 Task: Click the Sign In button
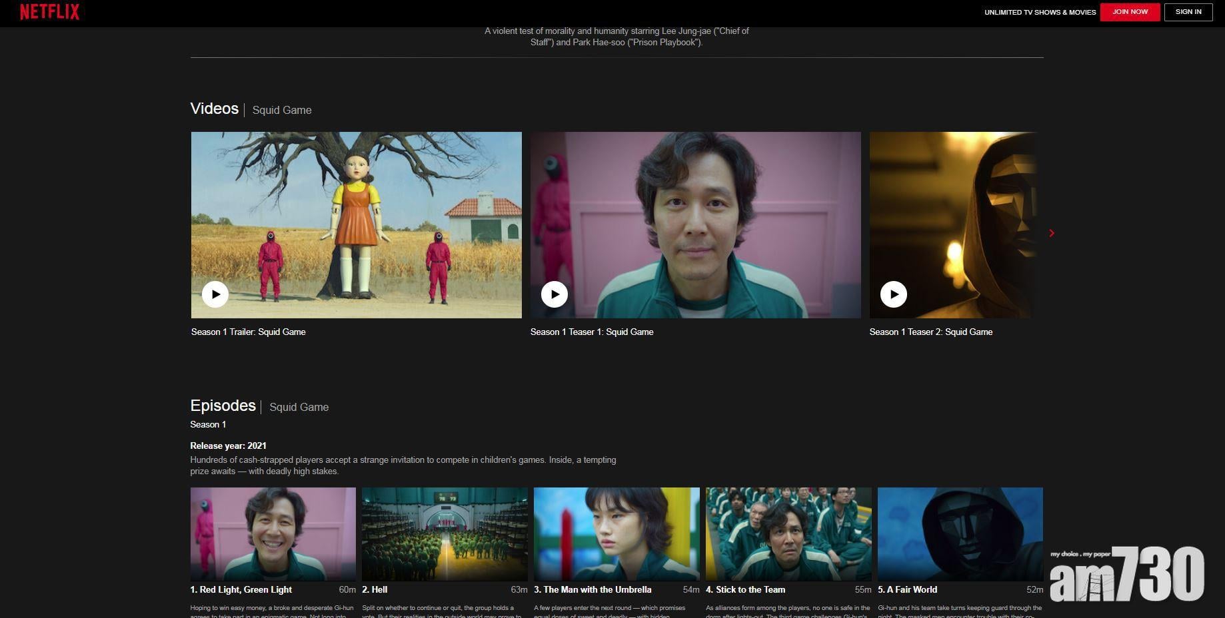(x=1188, y=12)
